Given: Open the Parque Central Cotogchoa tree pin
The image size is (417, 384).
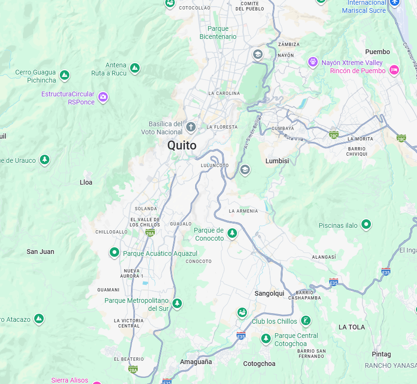Looking at the screenshot, I should tap(265, 339).
